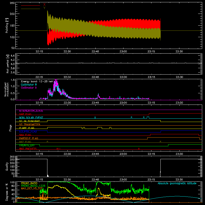The image size is (205, 205).
Task: Click the Degrees or % axis title
Action: click(x=7, y=192)
